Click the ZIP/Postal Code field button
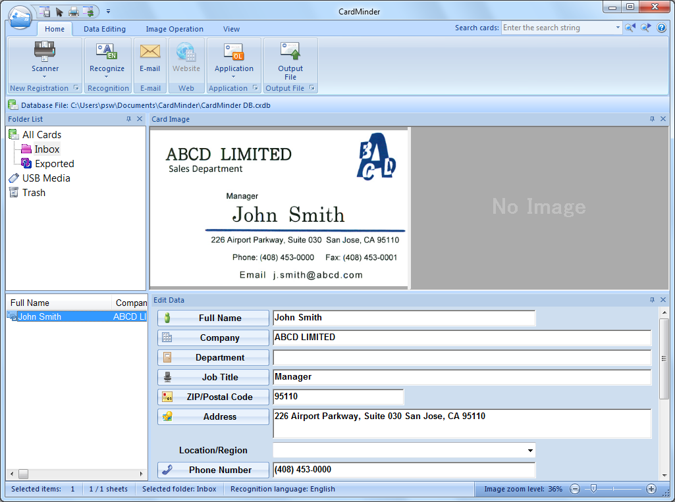The image size is (675, 502). tap(213, 397)
